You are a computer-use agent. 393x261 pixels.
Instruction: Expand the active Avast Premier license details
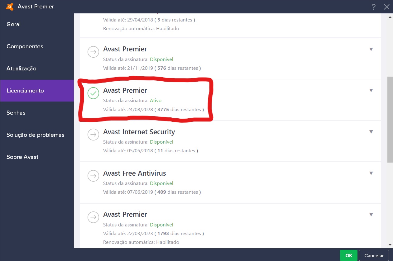371,91
